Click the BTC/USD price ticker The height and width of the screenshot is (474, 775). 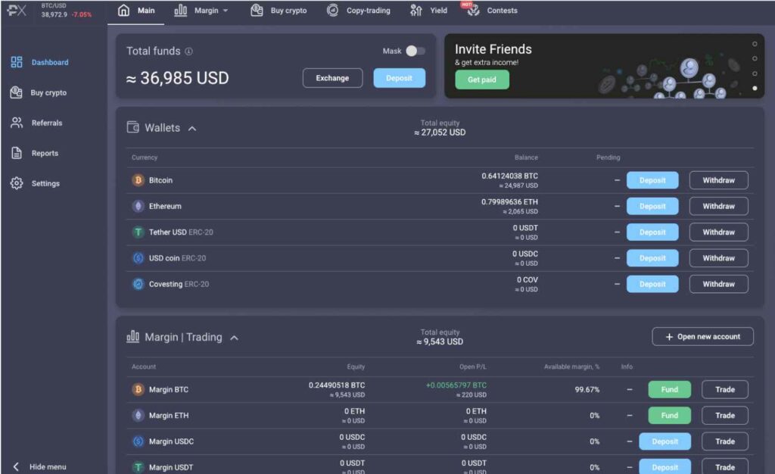(x=67, y=11)
